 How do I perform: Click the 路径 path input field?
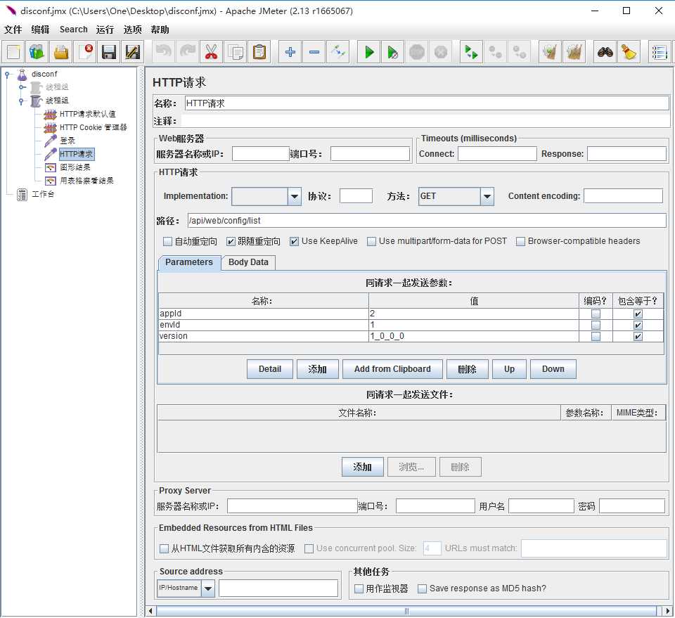pos(427,221)
